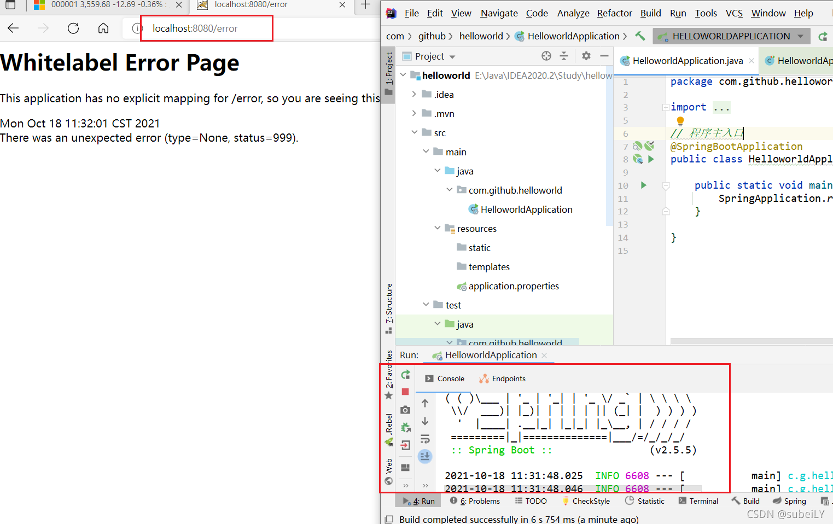Go to the browser home page
Image resolution: width=833 pixels, height=524 pixels.
coord(103,28)
